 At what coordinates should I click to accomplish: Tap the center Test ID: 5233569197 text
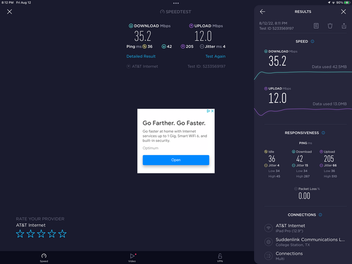207,67
